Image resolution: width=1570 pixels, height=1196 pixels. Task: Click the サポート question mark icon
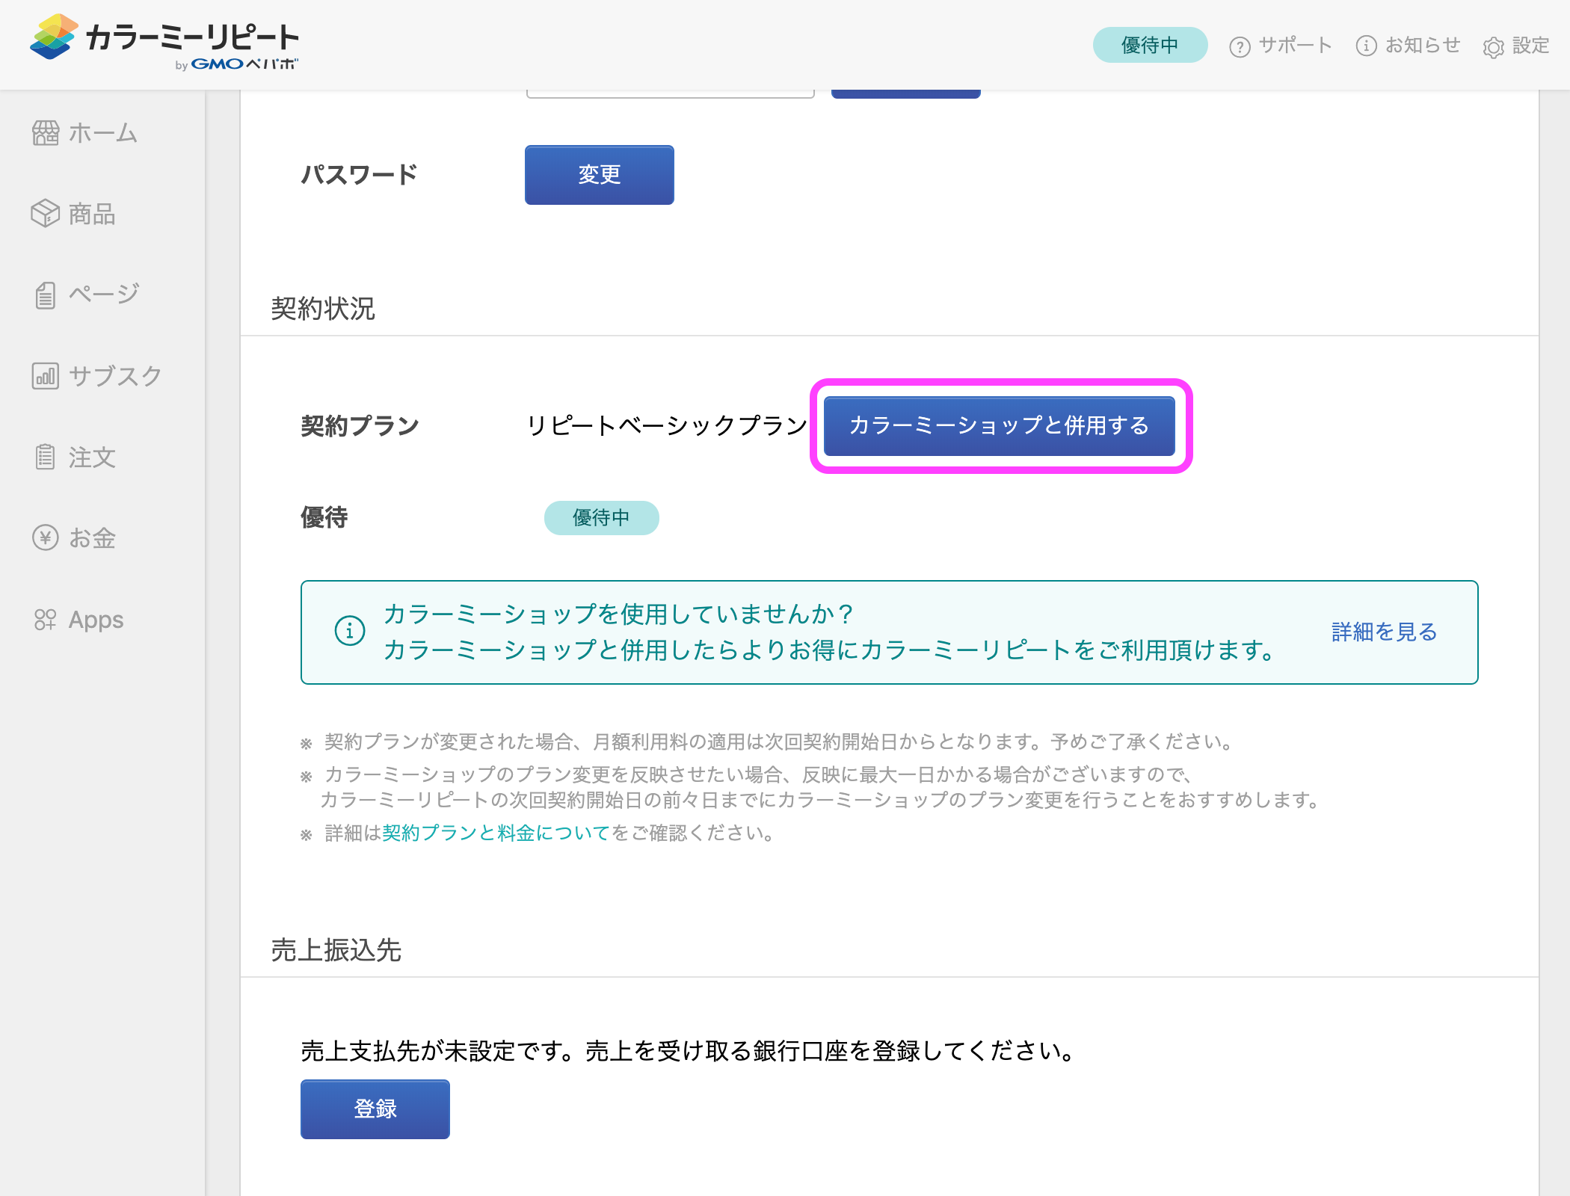[1240, 46]
